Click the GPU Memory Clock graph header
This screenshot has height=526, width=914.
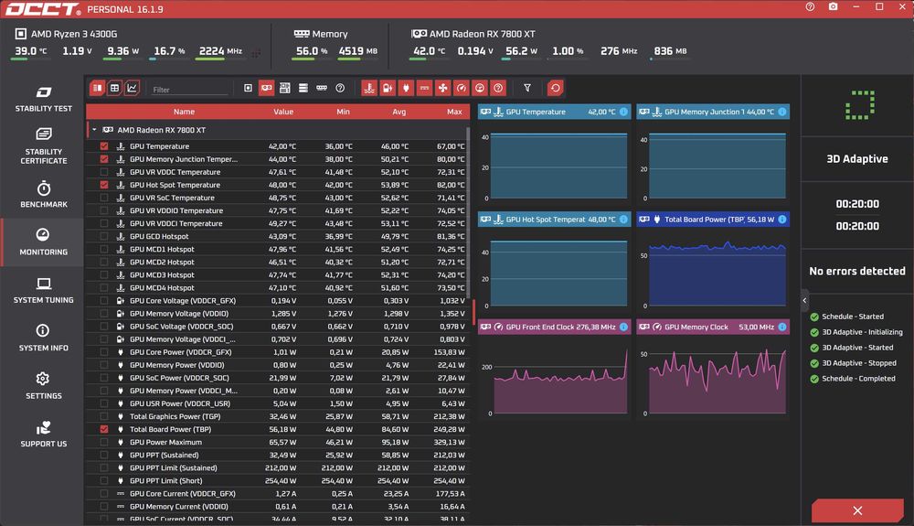tap(713, 327)
